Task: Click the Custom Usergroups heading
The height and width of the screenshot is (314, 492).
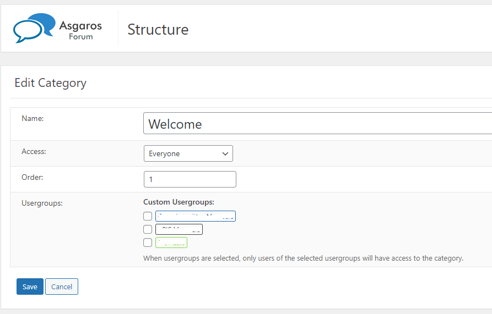Action: (x=179, y=202)
